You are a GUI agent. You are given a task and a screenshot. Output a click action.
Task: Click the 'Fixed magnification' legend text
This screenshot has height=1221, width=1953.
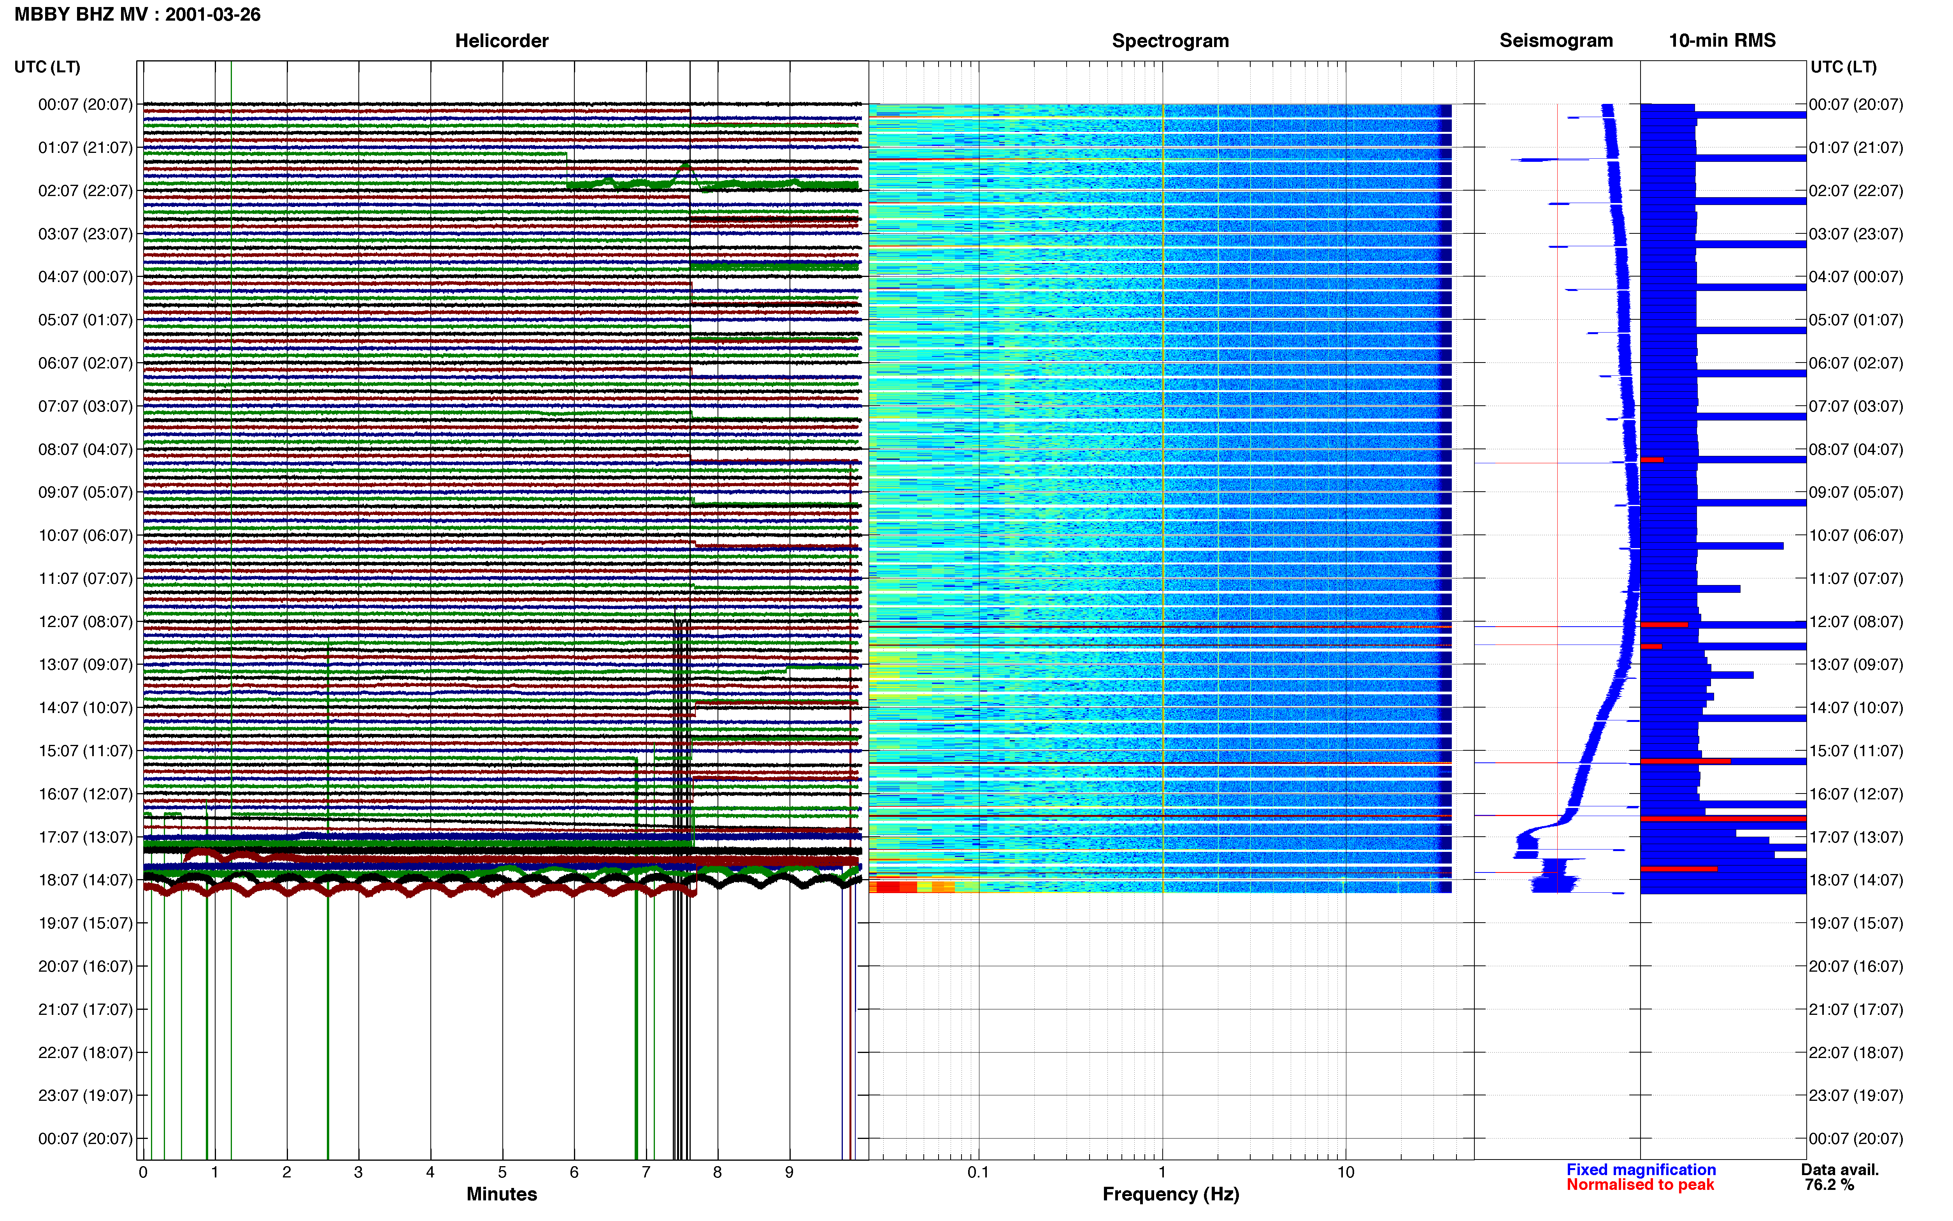click(x=1641, y=1169)
